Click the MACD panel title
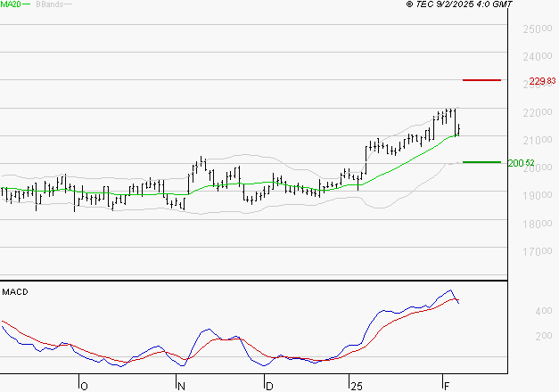The width and height of the screenshot is (559, 392). coord(15,292)
